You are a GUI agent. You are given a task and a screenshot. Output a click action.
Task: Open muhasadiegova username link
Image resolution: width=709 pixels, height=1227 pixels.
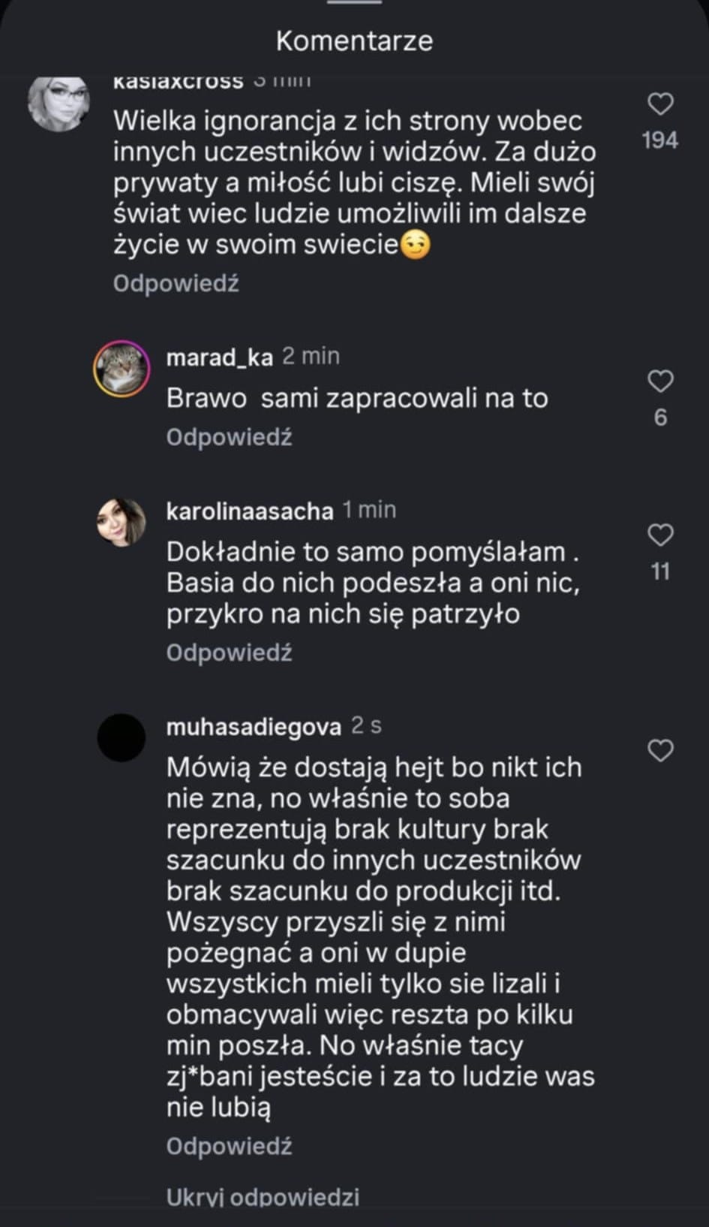254,727
